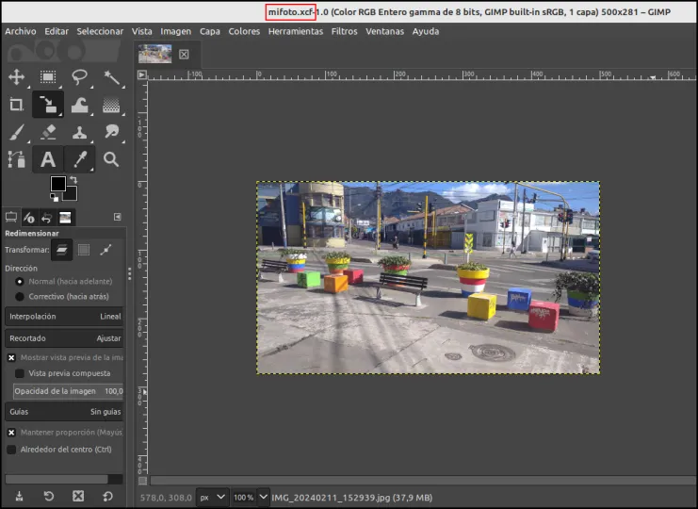Image resolution: width=698 pixels, height=509 pixels.
Task: Save tool preset with bottom-left icon
Action: point(19,496)
